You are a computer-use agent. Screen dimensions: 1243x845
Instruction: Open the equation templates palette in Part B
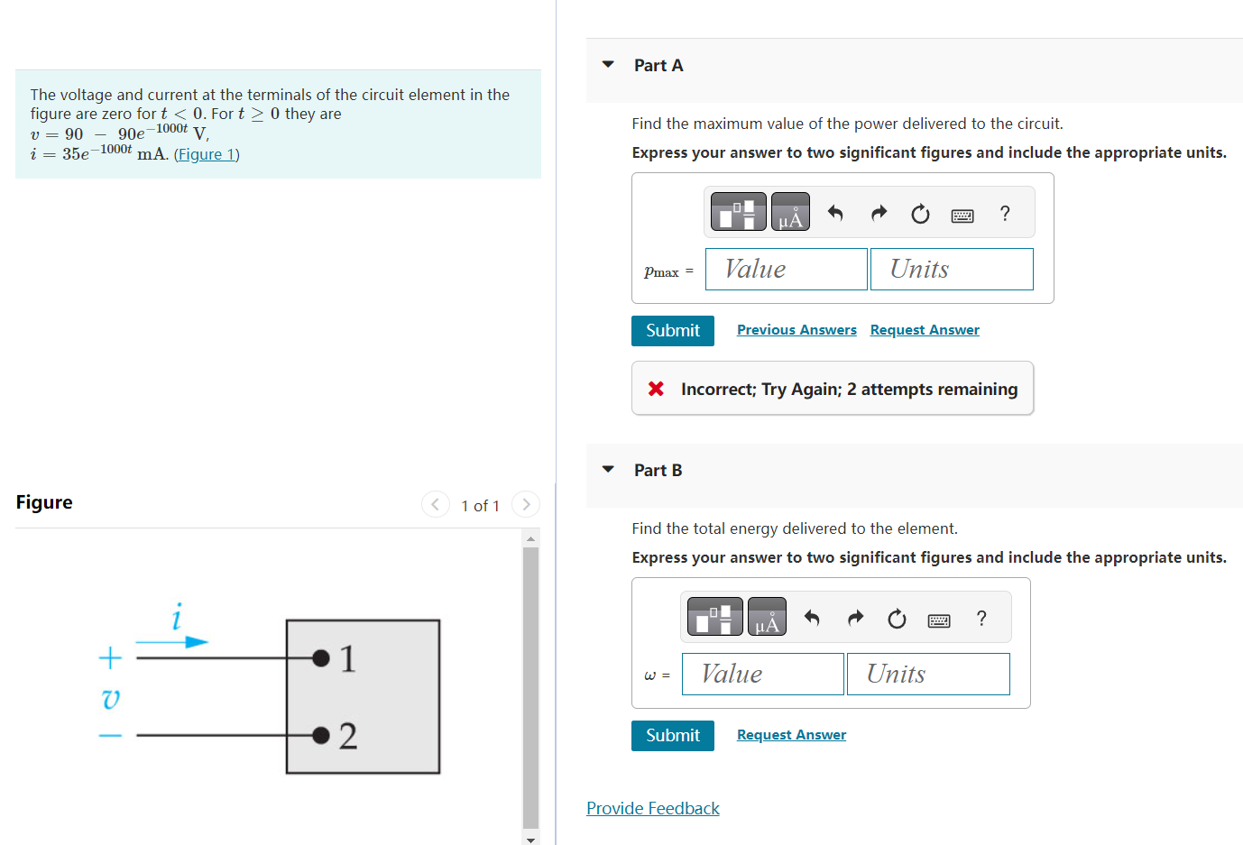click(714, 616)
